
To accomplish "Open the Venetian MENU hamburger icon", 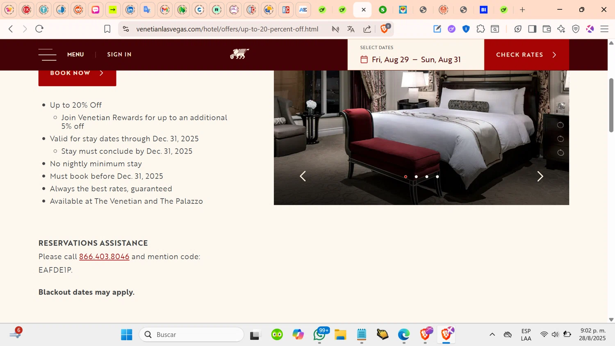I will click(x=48, y=55).
